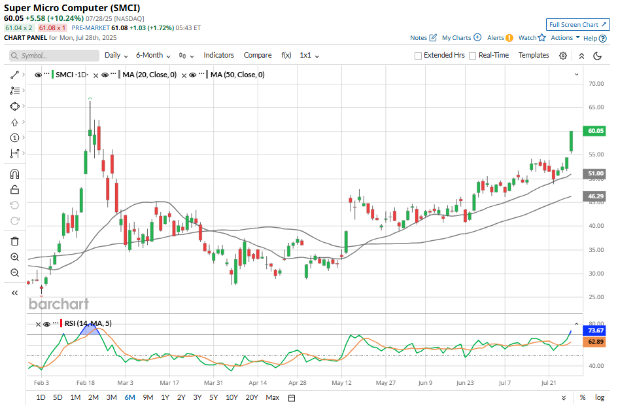Image resolution: width=618 pixels, height=415 pixels.
Task: Remove the RSI (14, MA, 5) indicator
Action: click(38, 324)
